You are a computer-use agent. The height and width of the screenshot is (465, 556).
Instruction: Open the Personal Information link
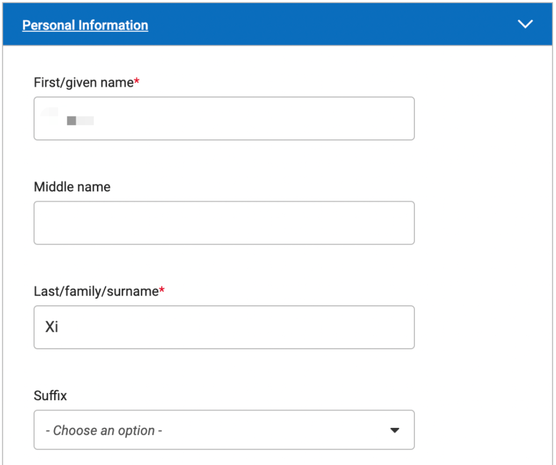[x=85, y=25]
